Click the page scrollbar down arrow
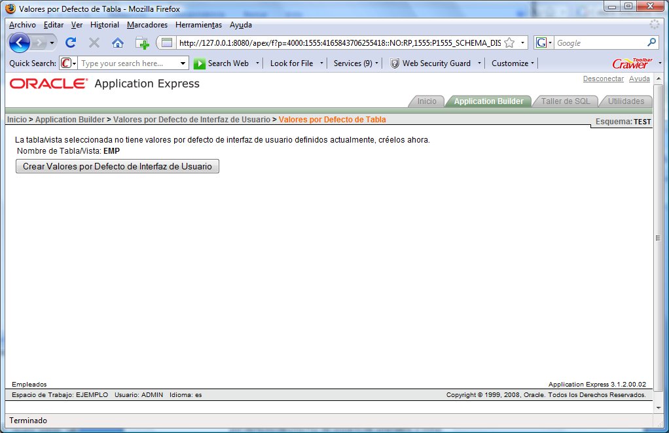 659,408
